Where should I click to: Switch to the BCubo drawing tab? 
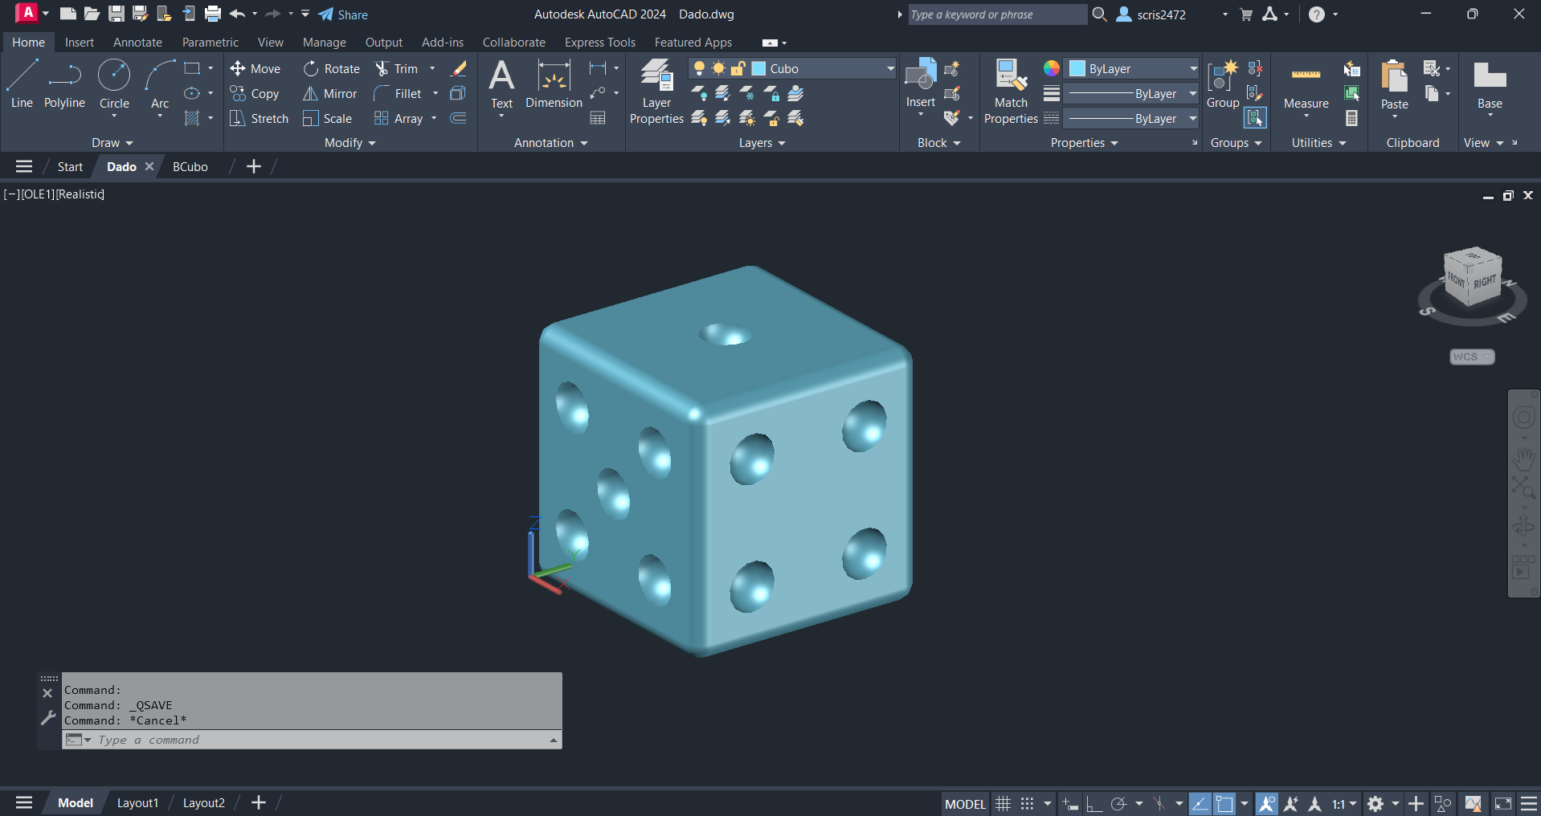pos(190,166)
